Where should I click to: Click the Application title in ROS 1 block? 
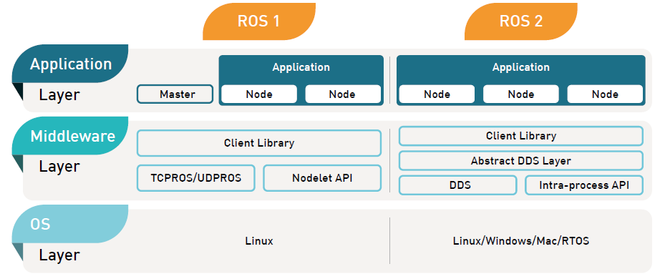301,67
